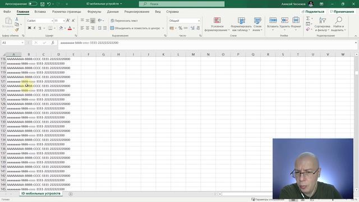This screenshot has height=202, width=359.
Task: Align cell text left
Action: 82,28
